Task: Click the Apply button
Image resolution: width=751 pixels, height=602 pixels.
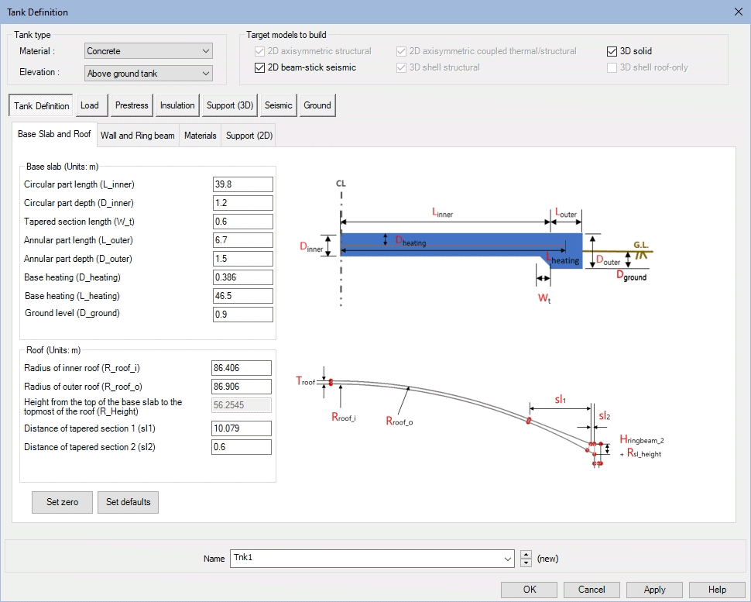Action: click(x=655, y=590)
